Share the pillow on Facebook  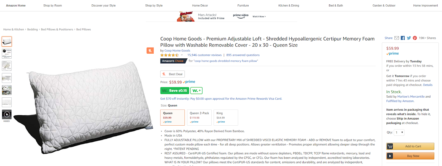[403, 38]
